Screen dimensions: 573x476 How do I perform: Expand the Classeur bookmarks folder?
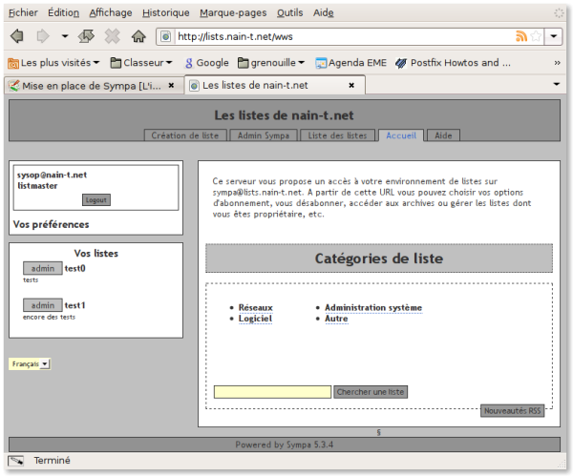coord(140,63)
